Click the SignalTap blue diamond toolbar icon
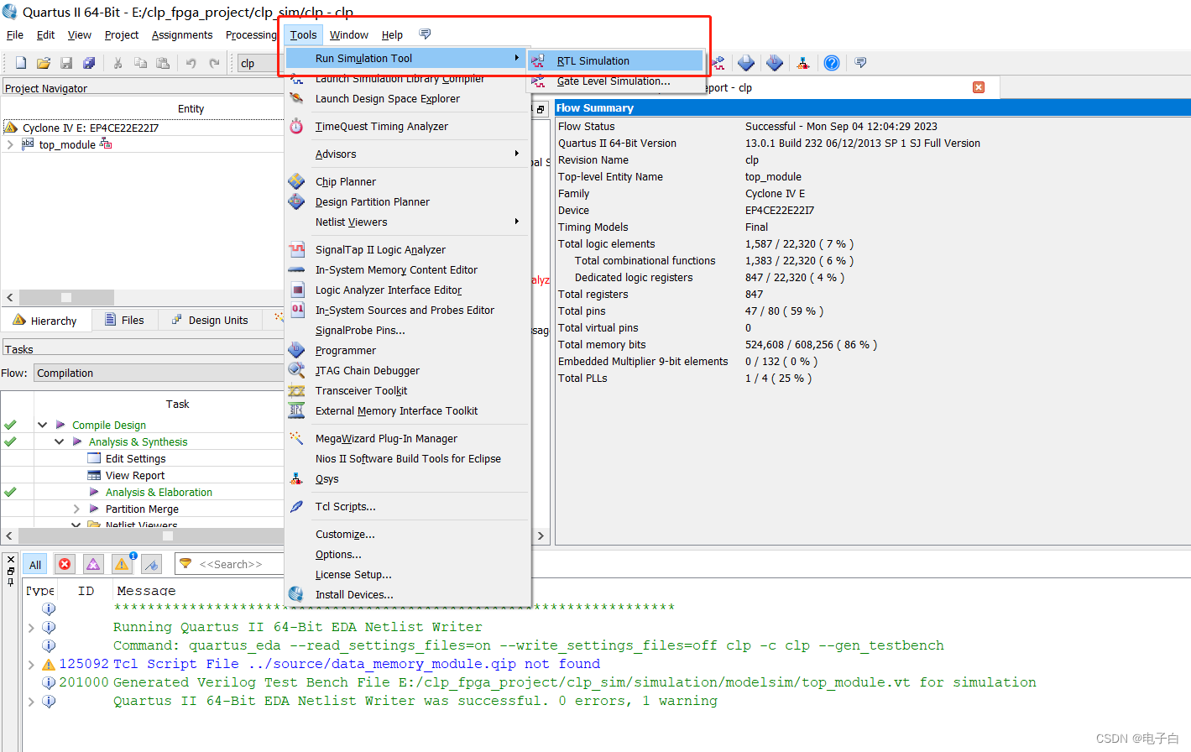1191x752 pixels. coord(775,63)
